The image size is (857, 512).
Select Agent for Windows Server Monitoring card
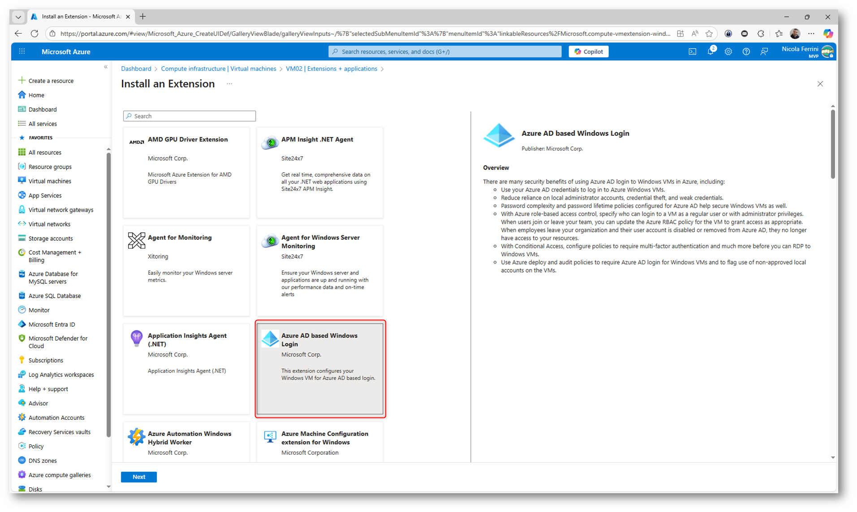(x=320, y=271)
